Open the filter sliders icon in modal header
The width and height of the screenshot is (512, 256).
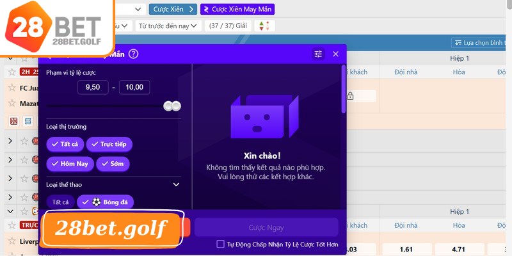[318, 54]
